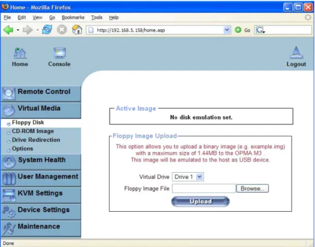Image resolution: width=315 pixels, height=247 pixels.
Task: Open the Back button history dropdown arrow
Action: tap(18, 30)
